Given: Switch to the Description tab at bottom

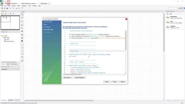Looking at the screenshot, I should [x=4, y=100].
